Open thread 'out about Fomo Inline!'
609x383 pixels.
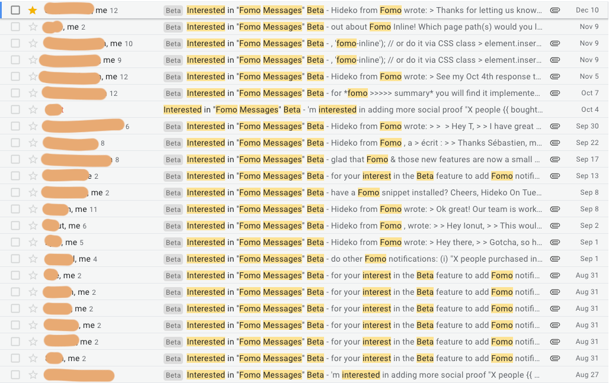point(304,27)
